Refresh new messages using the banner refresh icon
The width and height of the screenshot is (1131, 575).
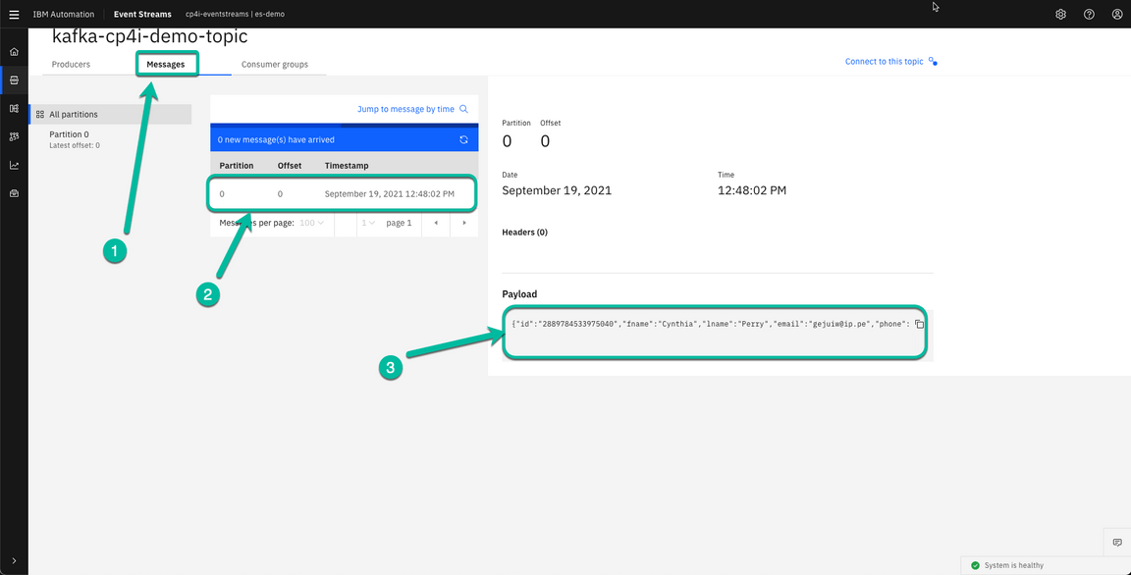click(x=462, y=138)
